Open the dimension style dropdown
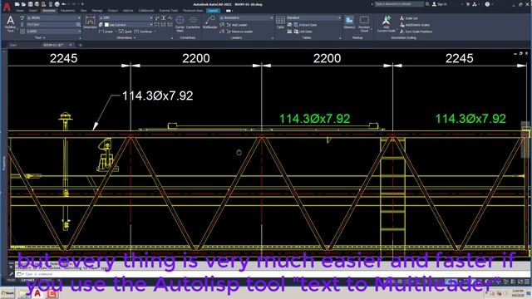The image size is (532, 299). tap(126, 18)
